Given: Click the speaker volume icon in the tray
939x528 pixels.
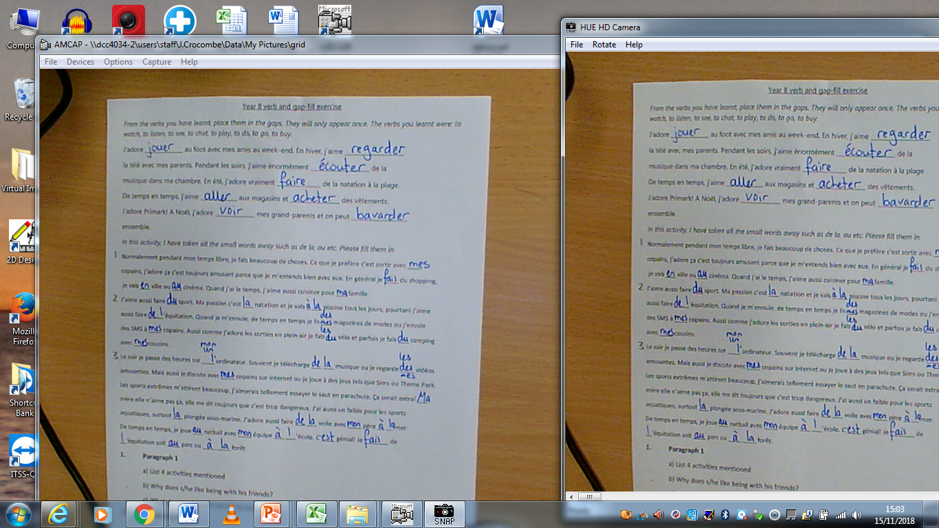Looking at the screenshot, I should point(857,514).
